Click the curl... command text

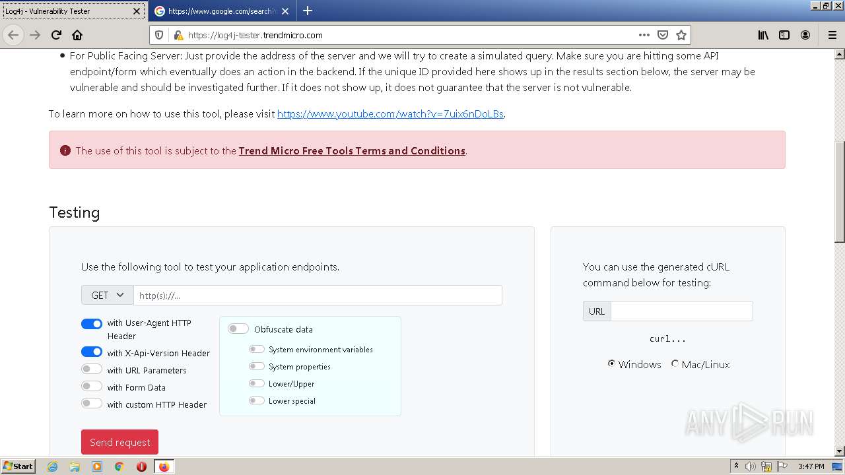pyautogui.click(x=667, y=338)
